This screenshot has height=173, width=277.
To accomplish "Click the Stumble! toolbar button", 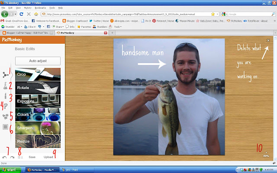I will tap(8, 27).
